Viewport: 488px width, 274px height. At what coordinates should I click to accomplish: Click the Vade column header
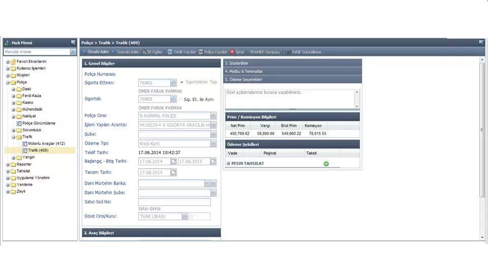tap(243, 153)
